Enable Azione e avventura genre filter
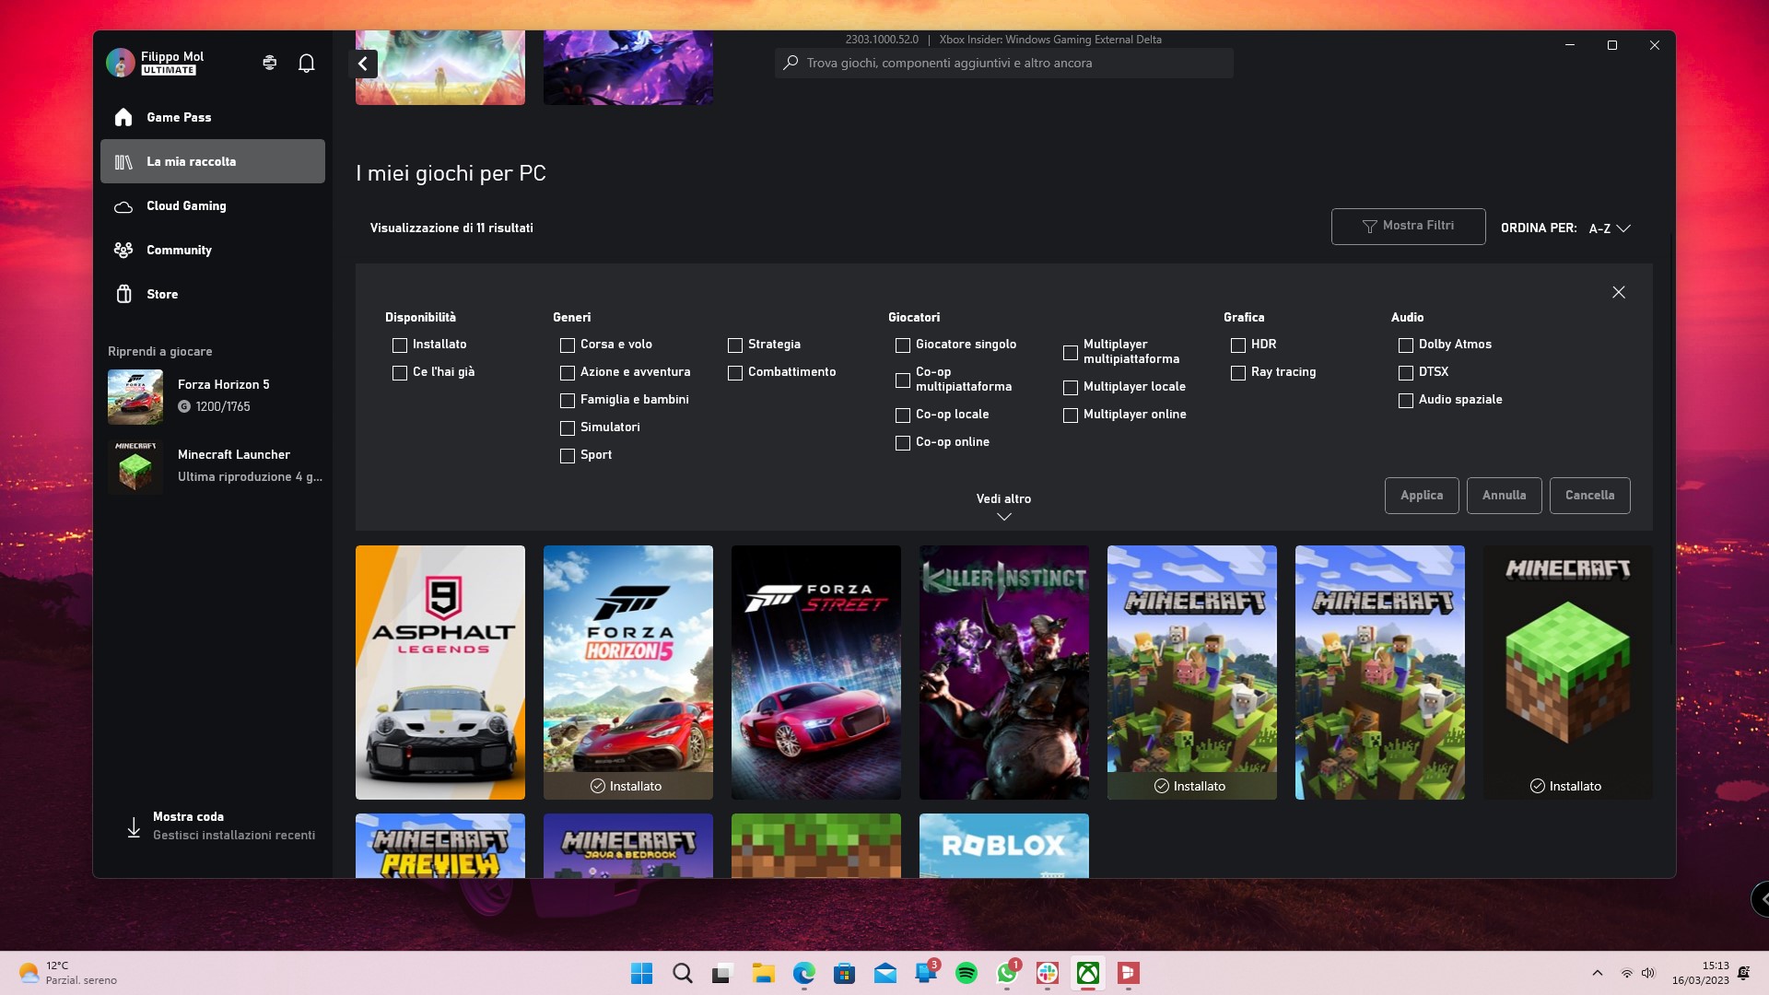The image size is (1769, 995). (568, 372)
